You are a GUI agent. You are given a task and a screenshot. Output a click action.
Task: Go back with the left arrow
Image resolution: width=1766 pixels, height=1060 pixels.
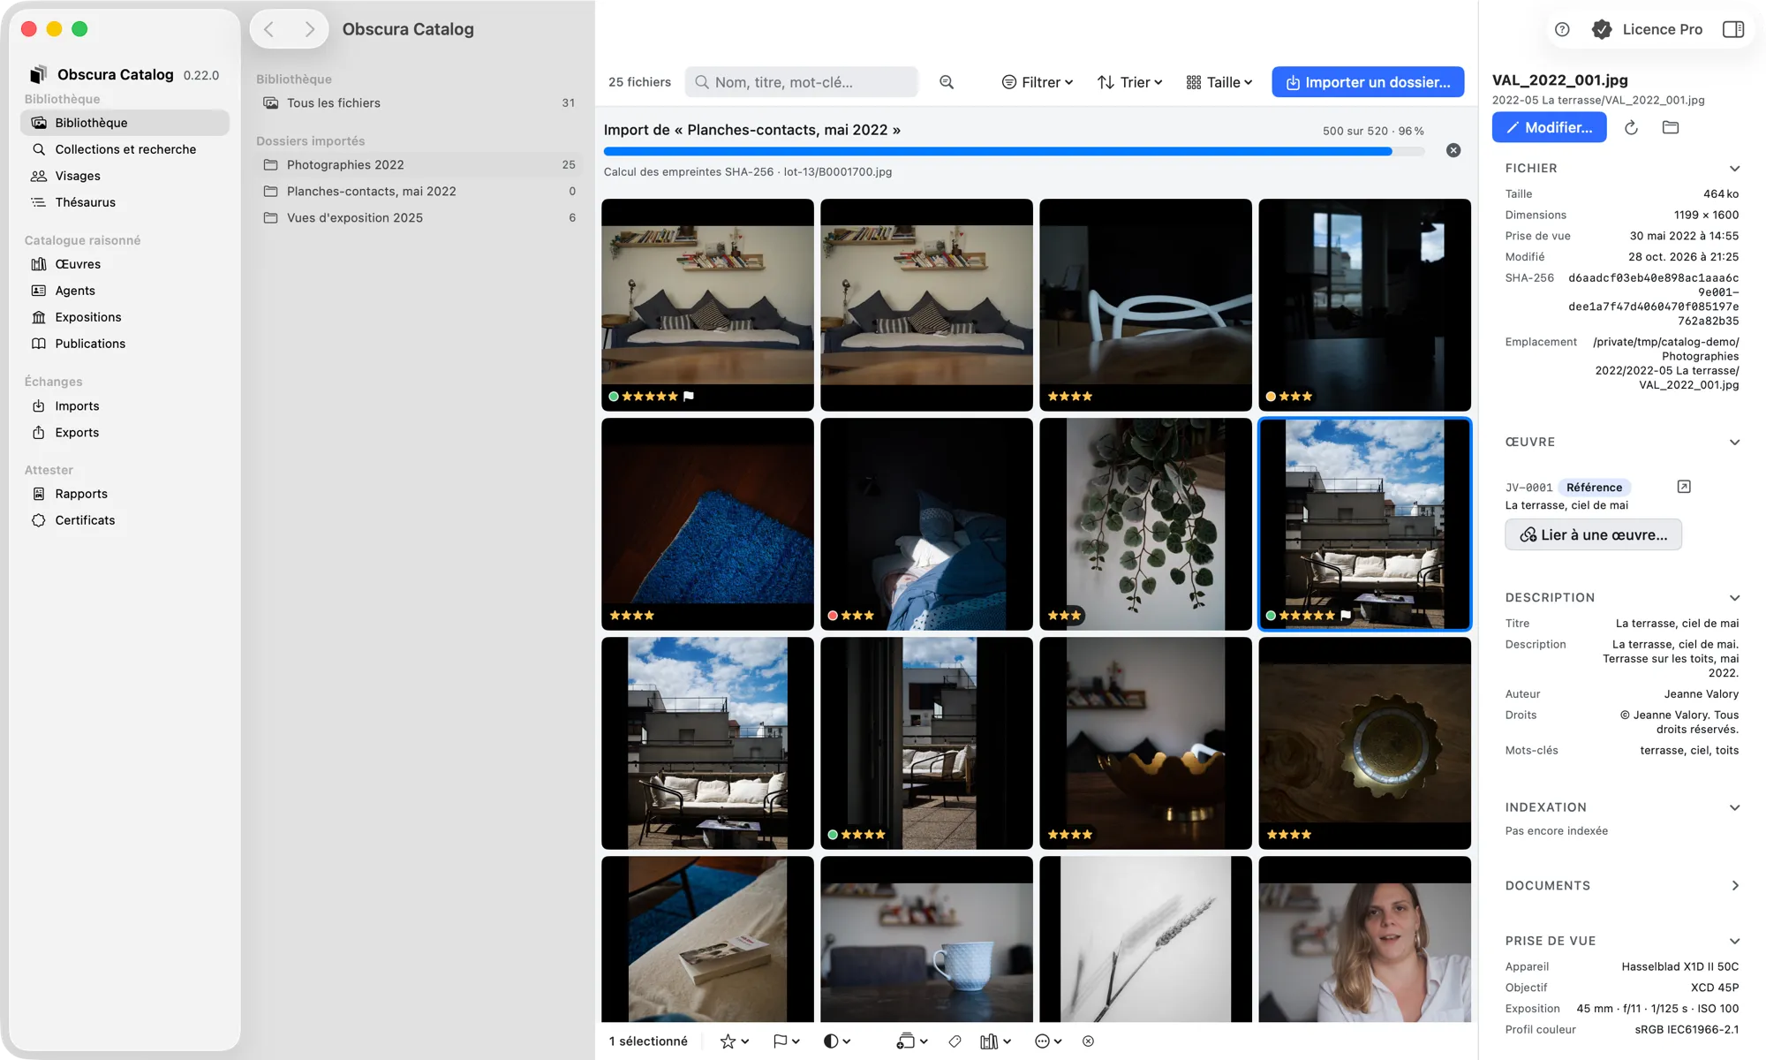click(269, 29)
